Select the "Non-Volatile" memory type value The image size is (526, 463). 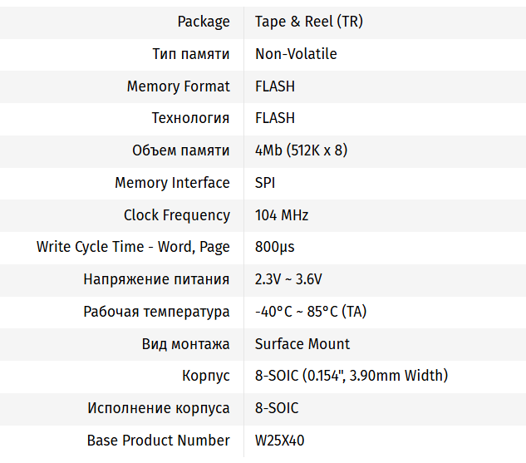pos(296,54)
